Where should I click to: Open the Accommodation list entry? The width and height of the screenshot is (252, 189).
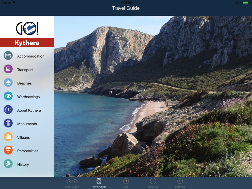click(x=27, y=56)
